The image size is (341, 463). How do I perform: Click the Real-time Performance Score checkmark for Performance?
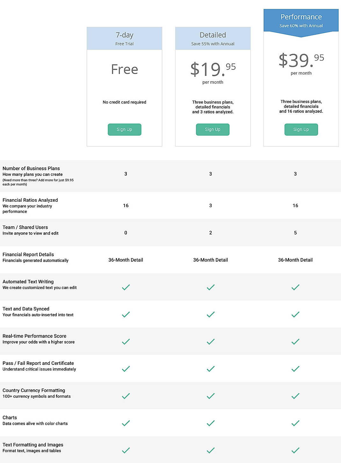[x=295, y=341]
